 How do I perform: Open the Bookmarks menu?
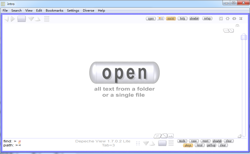pos(54,11)
